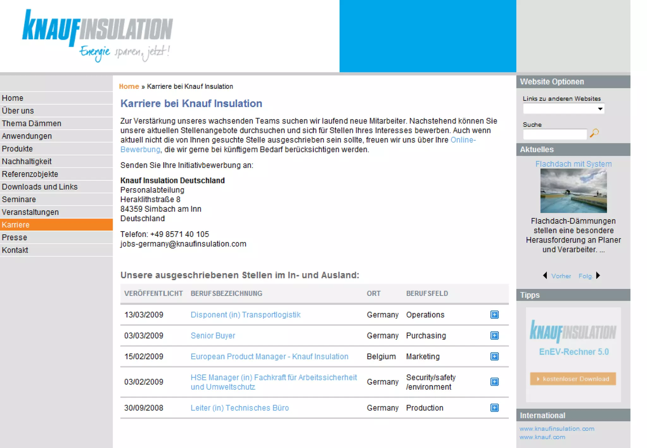Click into the Suche text field

(555, 134)
